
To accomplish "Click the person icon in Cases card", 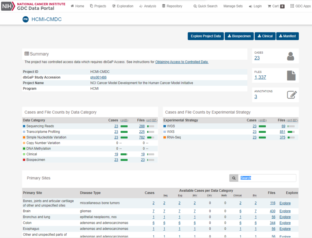I will pyautogui.click(x=290, y=56).
